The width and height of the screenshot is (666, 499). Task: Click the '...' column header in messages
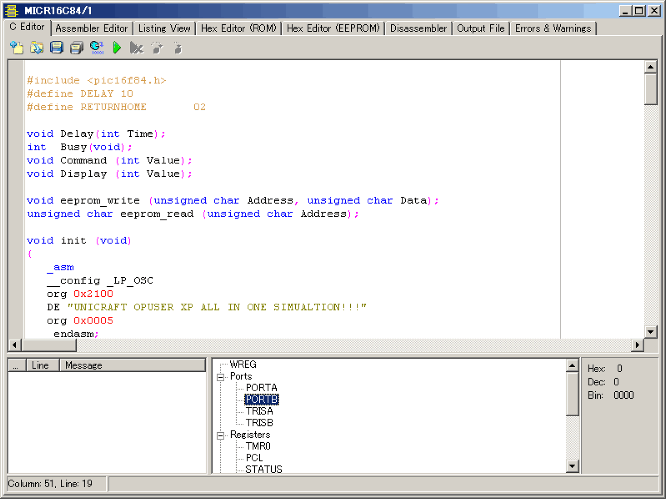pos(17,365)
